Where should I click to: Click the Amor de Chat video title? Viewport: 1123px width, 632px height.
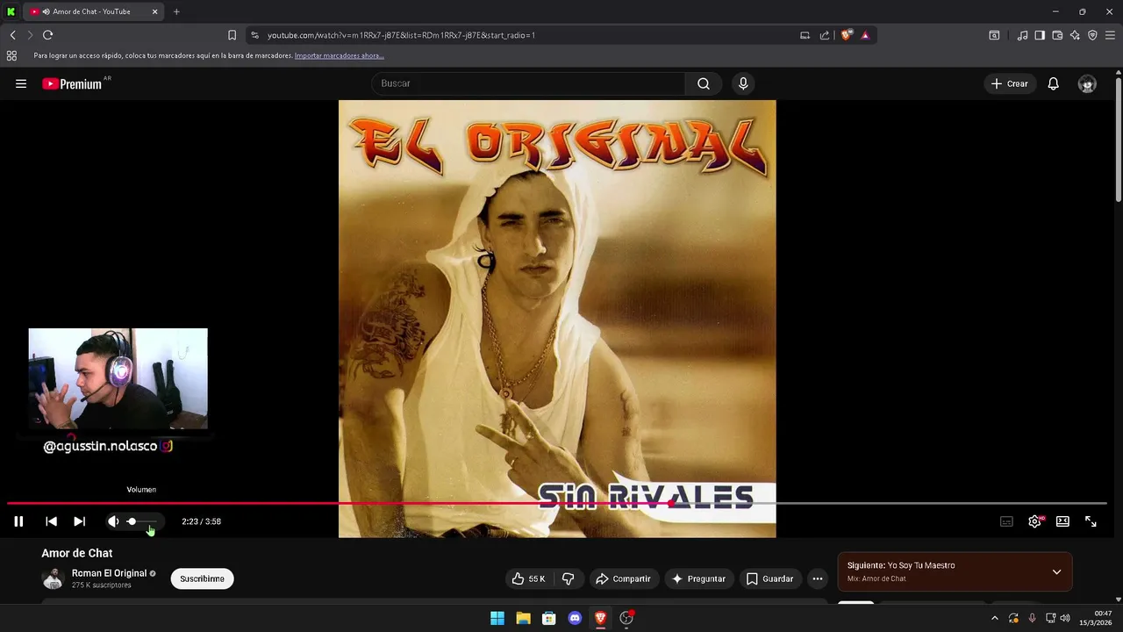(77, 553)
